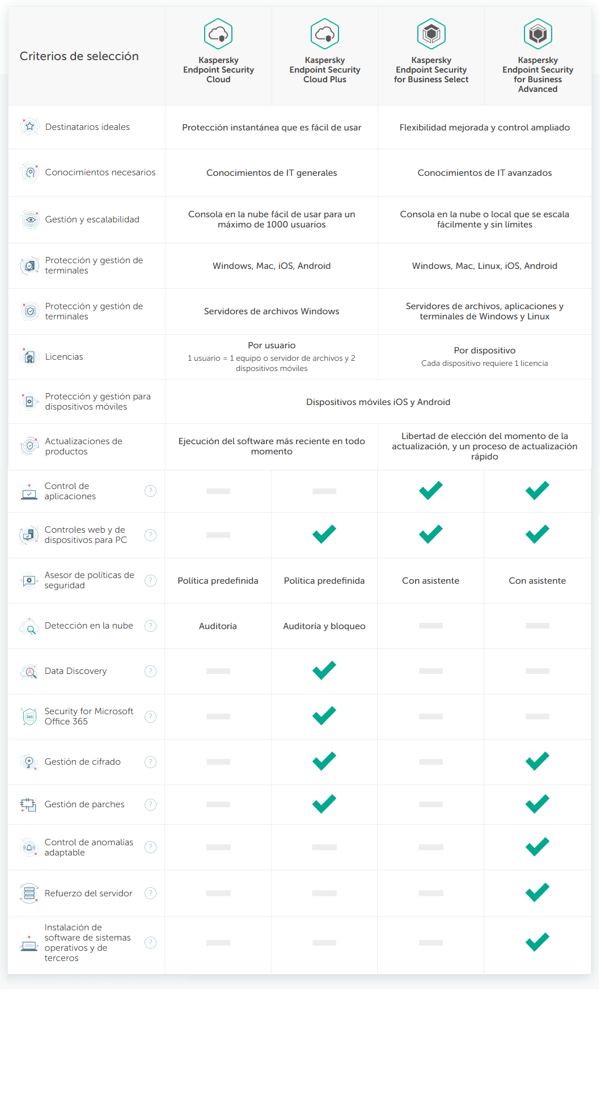Open the Control de aplicaciones help tooltip
The image size is (601, 1096).
tap(150, 491)
